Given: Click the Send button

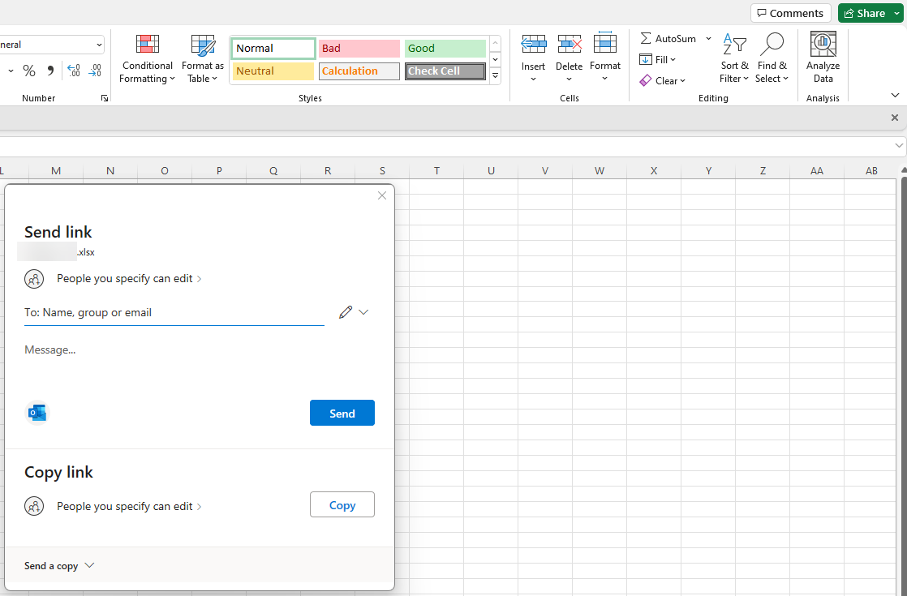Looking at the screenshot, I should tap(342, 413).
